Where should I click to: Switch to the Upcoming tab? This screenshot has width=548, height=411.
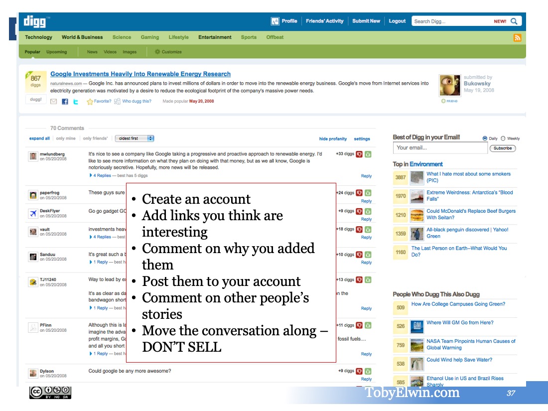point(57,52)
